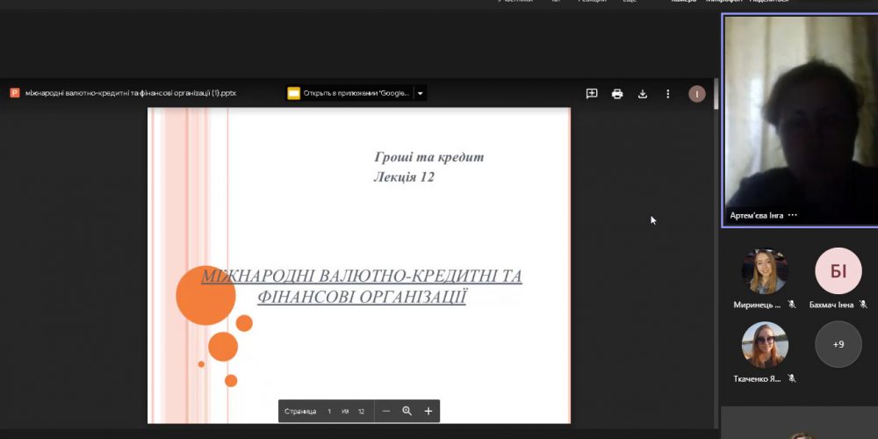Viewport: 878px width, 439px height.
Task: Click the page number field showing 1
Action: pos(329,411)
